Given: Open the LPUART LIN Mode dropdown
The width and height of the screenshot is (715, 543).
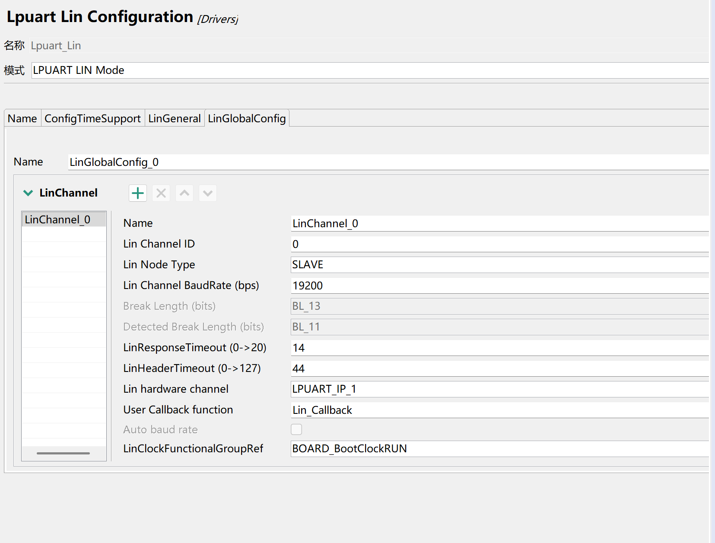Looking at the screenshot, I should 370,70.
